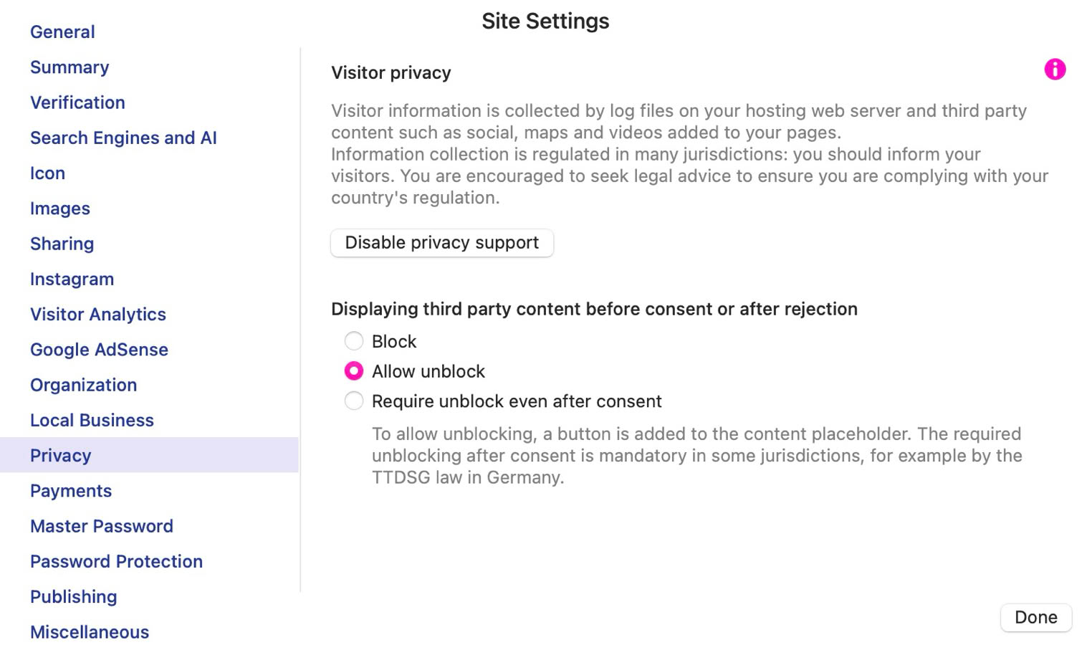The height and width of the screenshot is (645, 1092).
Task: Select the Block radio option
Action: (354, 341)
